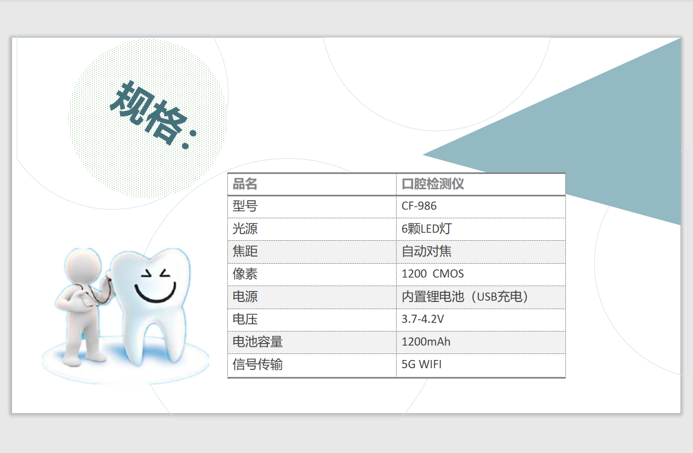Select the 电源 label cell

[x=312, y=297]
